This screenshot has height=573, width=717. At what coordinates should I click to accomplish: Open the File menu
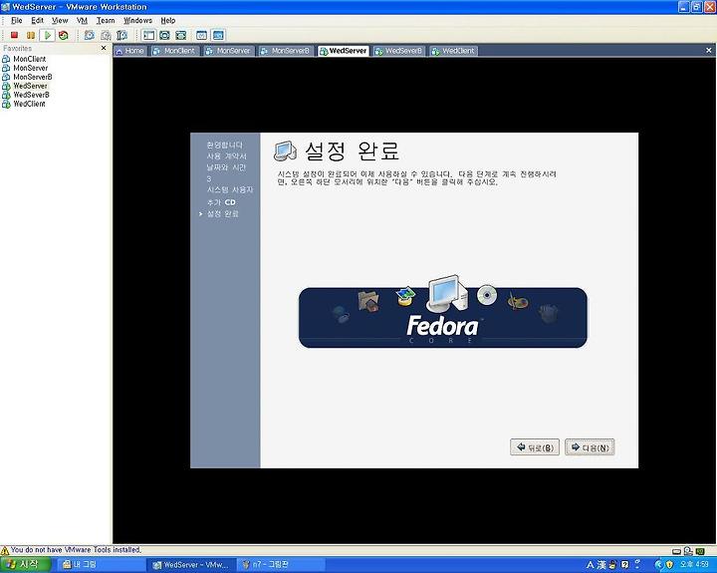tap(17, 20)
